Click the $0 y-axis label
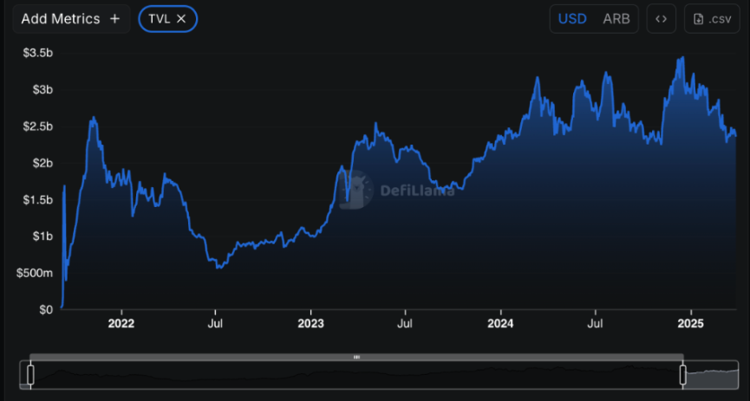The height and width of the screenshot is (401, 750). pos(46,309)
